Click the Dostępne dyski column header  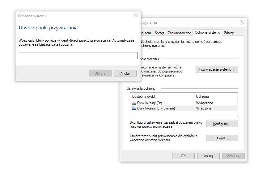162,97
